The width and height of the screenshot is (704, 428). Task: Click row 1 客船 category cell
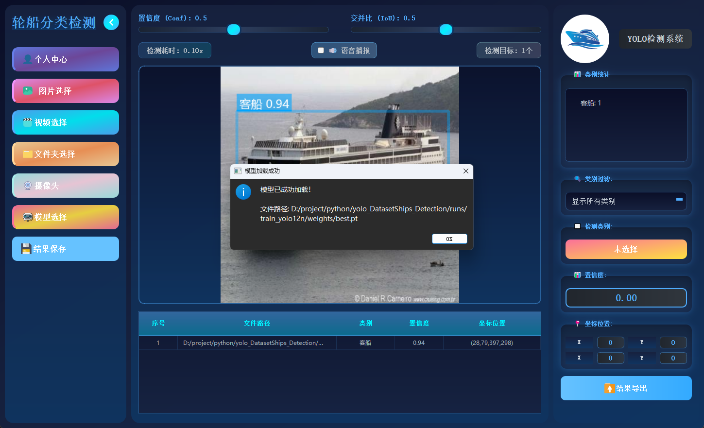[x=365, y=342]
